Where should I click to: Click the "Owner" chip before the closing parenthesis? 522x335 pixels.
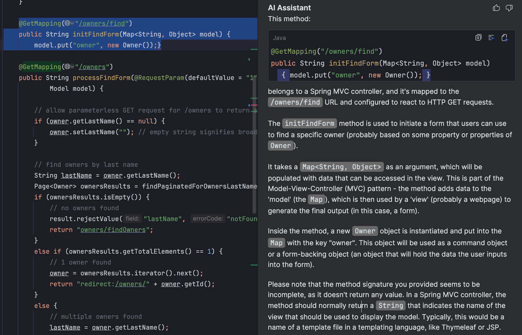tap(281, 146)
